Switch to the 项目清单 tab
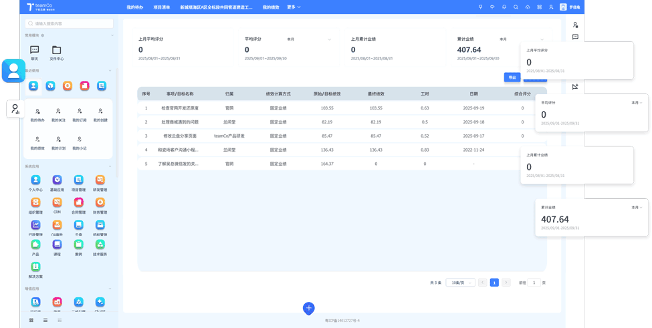Viewport: 652px width, 328px height. (x=161, y=7)
